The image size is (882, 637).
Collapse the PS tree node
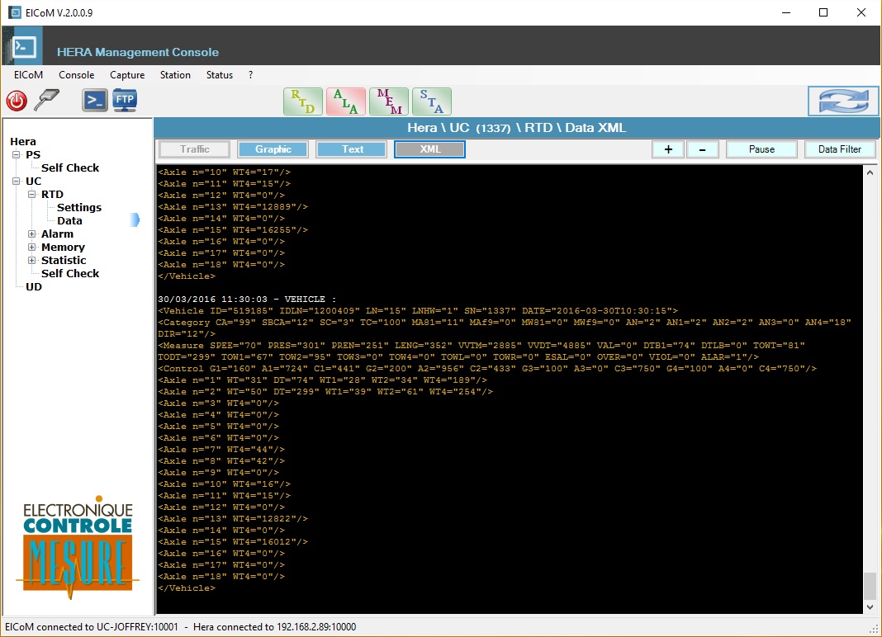pyautogui.click(x=17, y=154)
